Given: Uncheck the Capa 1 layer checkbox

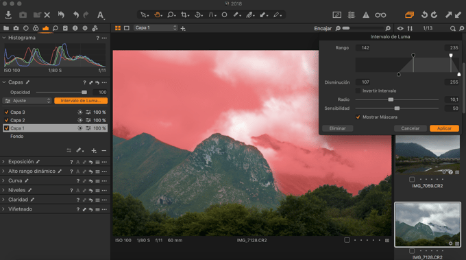Looking at the screenshot, I should pyautogui.click(x=7, y=128).
